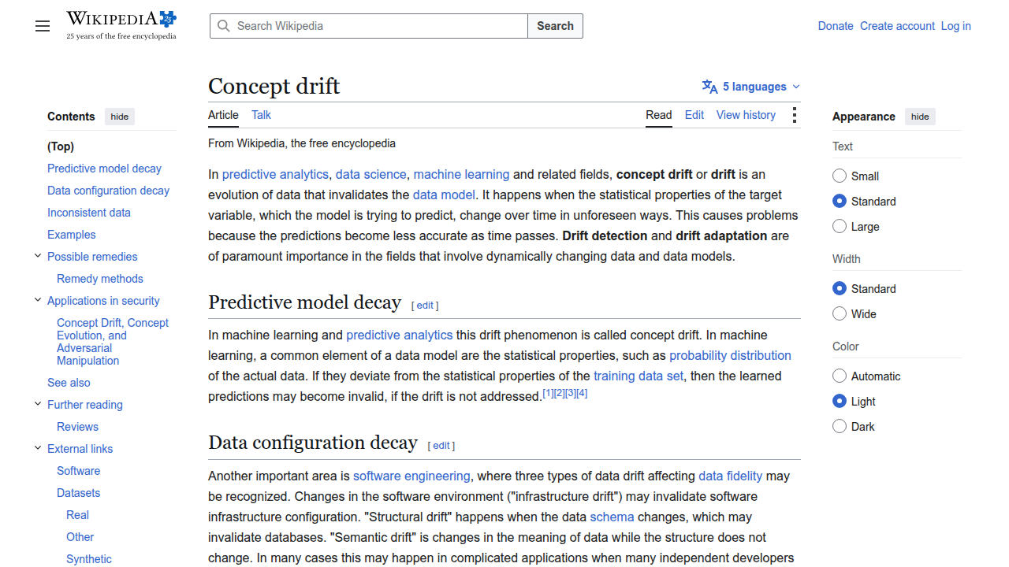
Task: Edit the Data configuration decay section
Action: click(x=441, y=446)
